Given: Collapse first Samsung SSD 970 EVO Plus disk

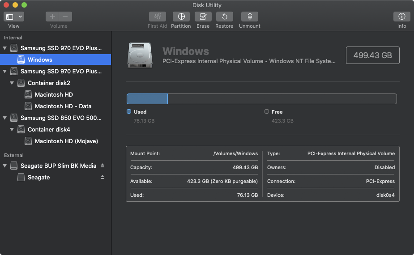Looking at the screenshot, I should click(x=5, y=48).
